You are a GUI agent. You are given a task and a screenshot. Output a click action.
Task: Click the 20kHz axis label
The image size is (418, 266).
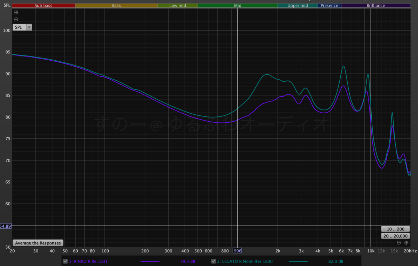[410, 251]
